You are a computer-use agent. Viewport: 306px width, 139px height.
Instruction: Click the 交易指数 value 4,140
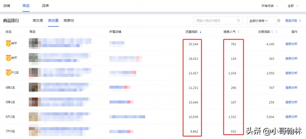(x=270, y=44)
